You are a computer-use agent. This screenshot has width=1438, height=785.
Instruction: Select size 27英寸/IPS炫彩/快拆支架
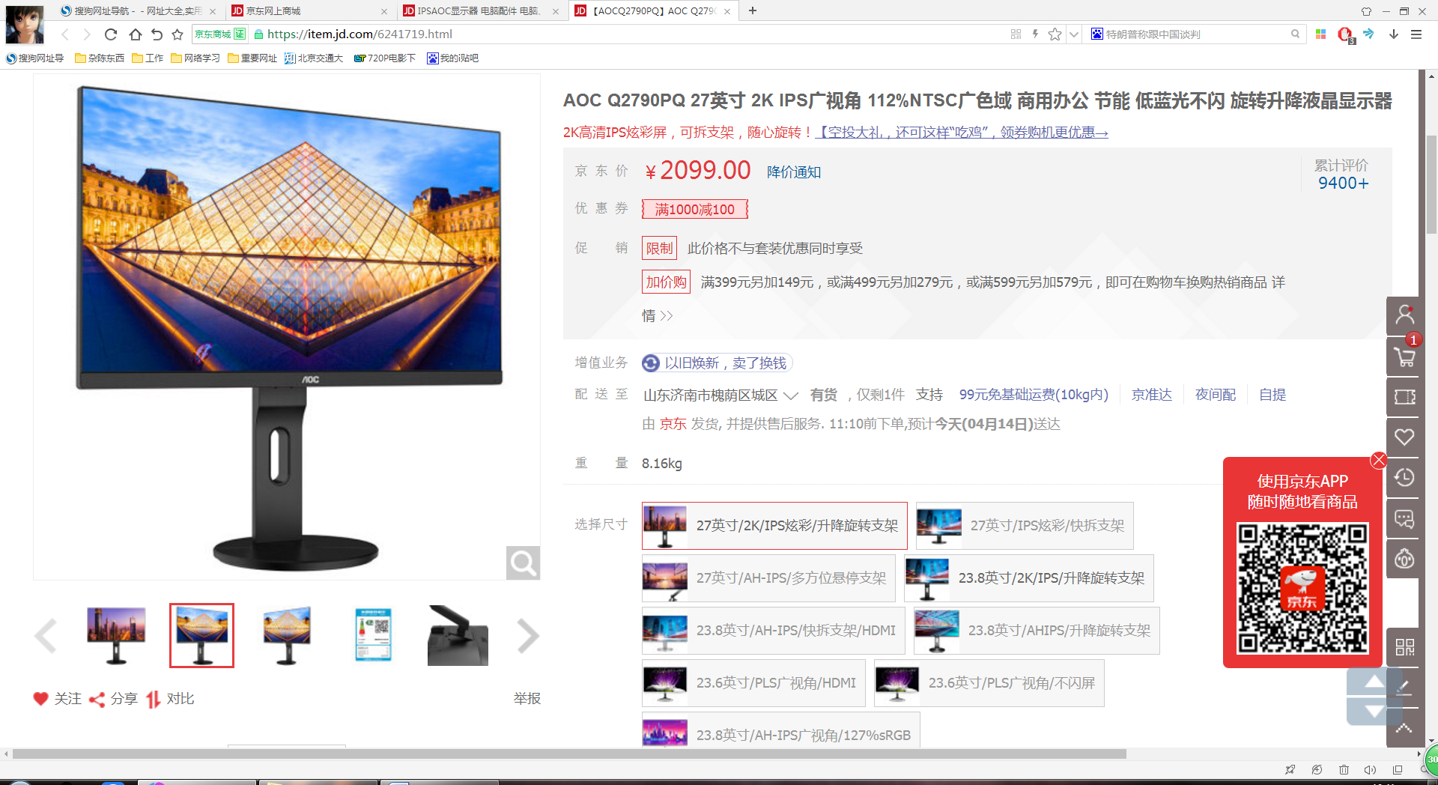tap(1025, 525)
